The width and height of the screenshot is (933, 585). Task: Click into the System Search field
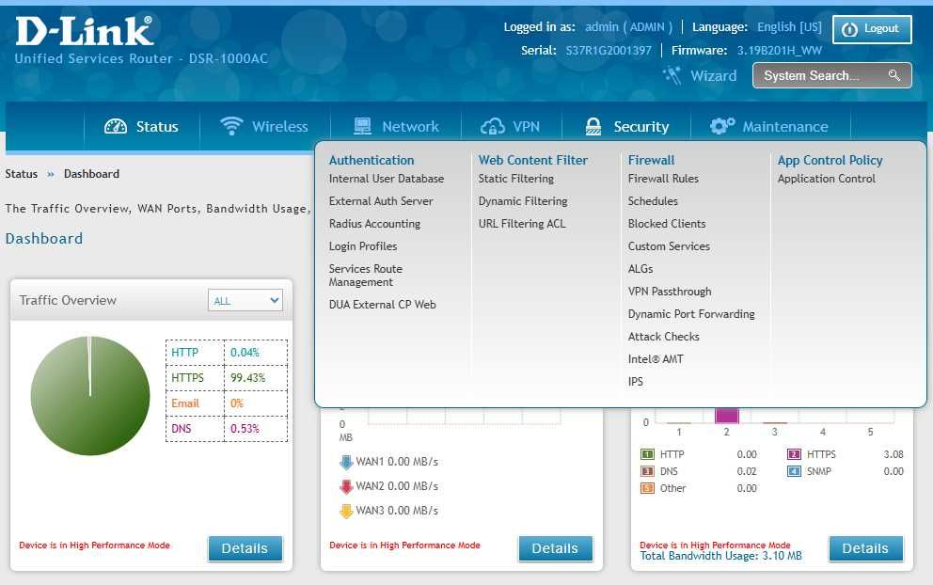(831, 75)
